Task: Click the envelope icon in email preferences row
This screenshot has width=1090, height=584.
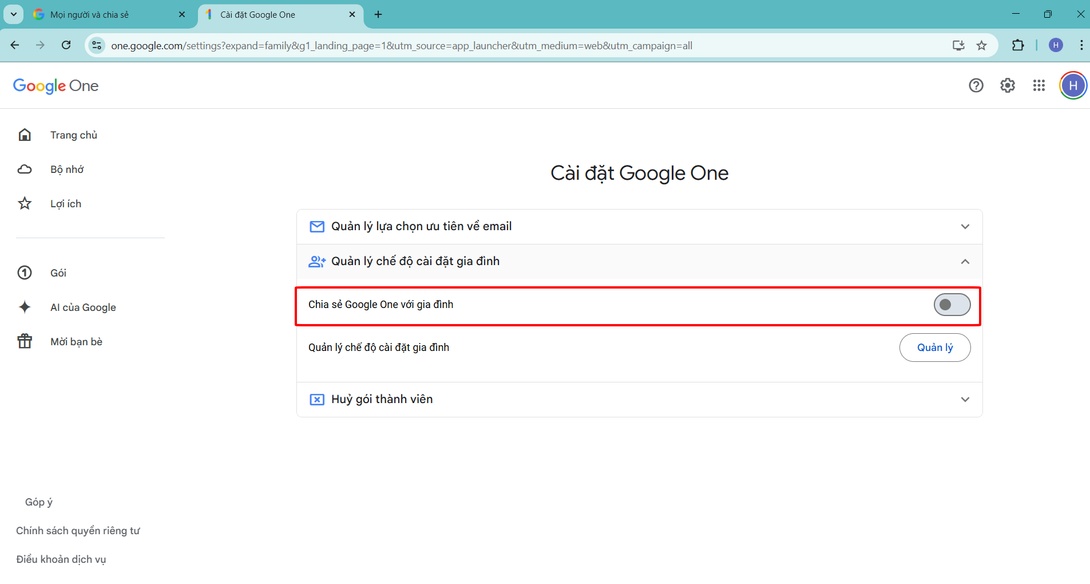Action: click(317, 227)
